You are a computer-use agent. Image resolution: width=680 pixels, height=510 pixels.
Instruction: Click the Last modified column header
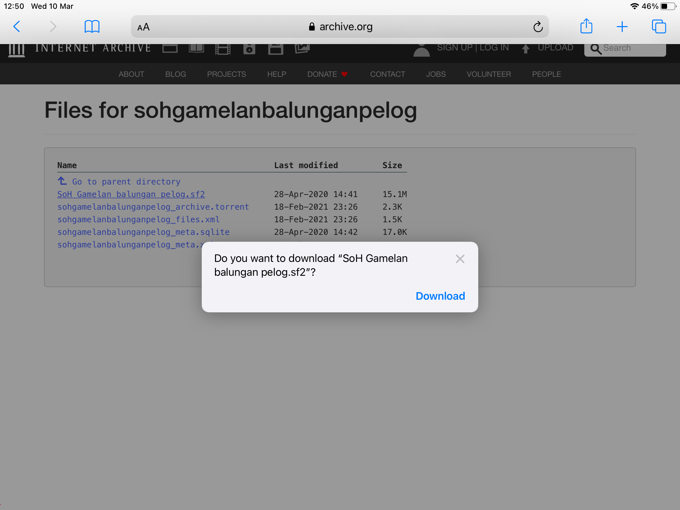click(306, 165)
